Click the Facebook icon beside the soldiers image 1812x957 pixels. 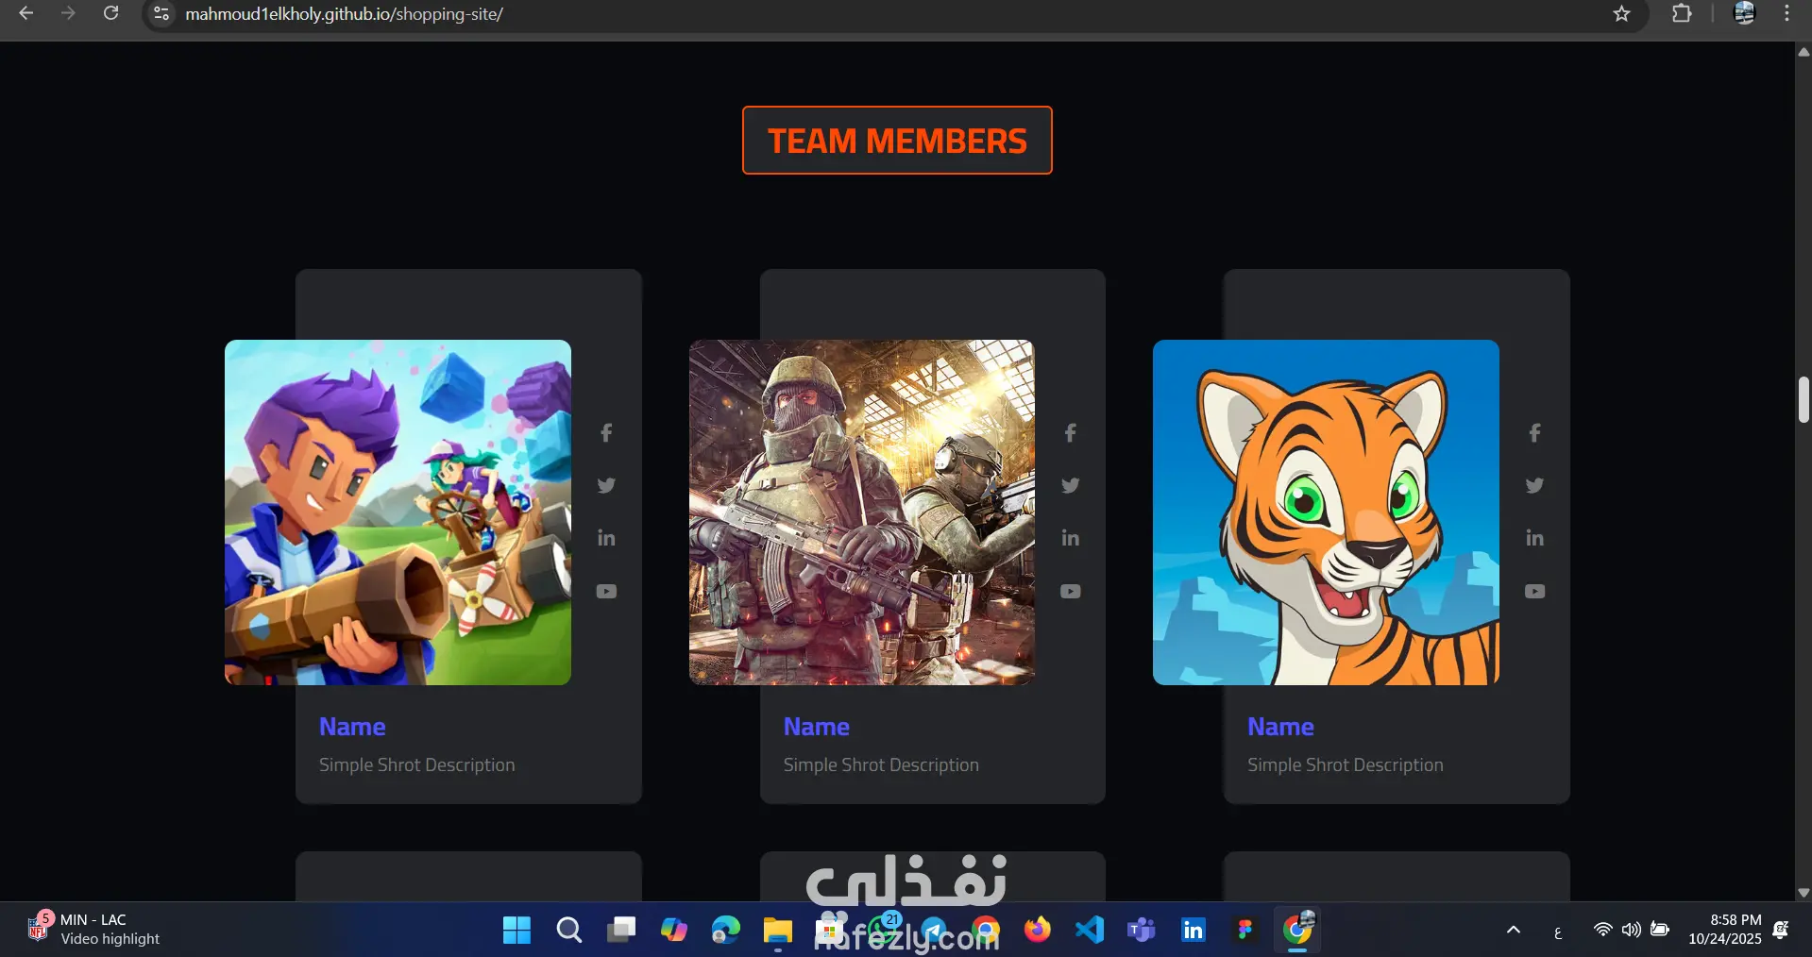tap(1070, 433)
